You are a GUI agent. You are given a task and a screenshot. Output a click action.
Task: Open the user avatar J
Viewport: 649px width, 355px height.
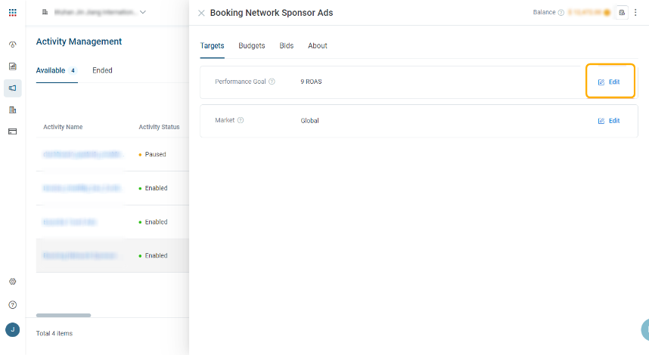12,330
